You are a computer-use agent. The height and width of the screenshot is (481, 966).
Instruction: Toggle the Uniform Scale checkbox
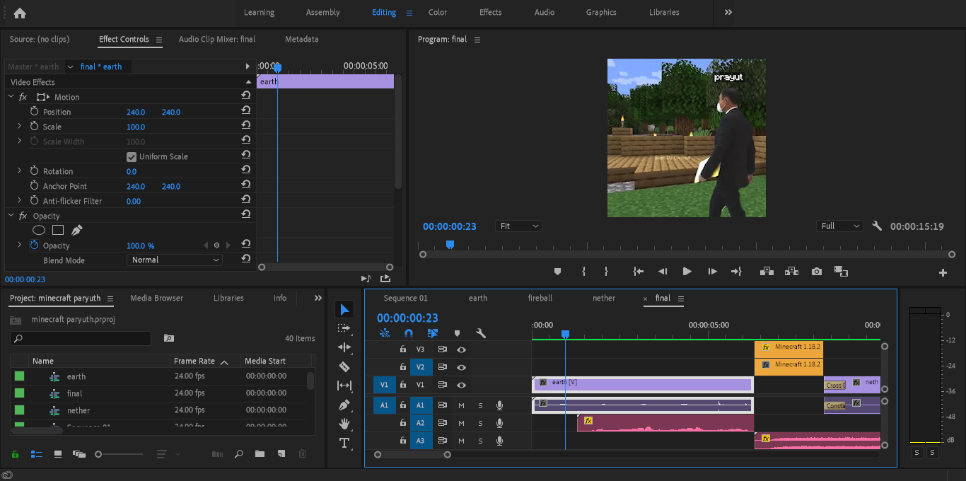pyautogui.click(x=132, y=156)
